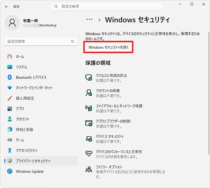Image resolution: width=210 pixels, height=188 pixels.
Task: Open Bluetooth とデバイス settings
Action: pyautogui.click(x=41, y=77)
